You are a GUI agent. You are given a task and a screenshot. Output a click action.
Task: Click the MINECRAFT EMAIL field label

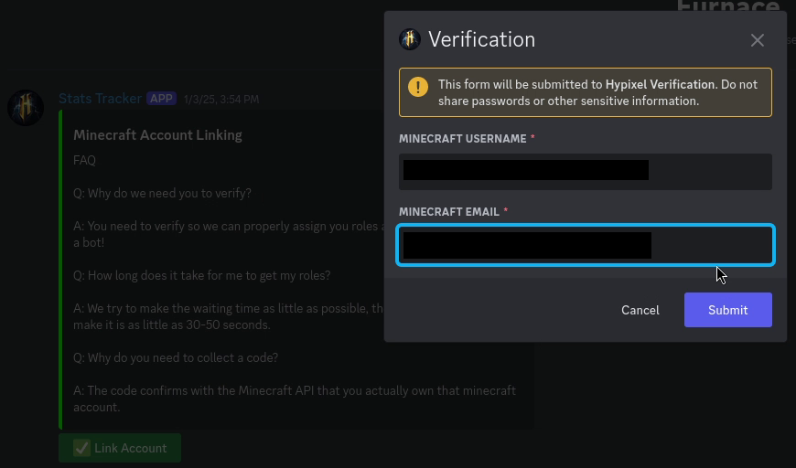(448, 212)
